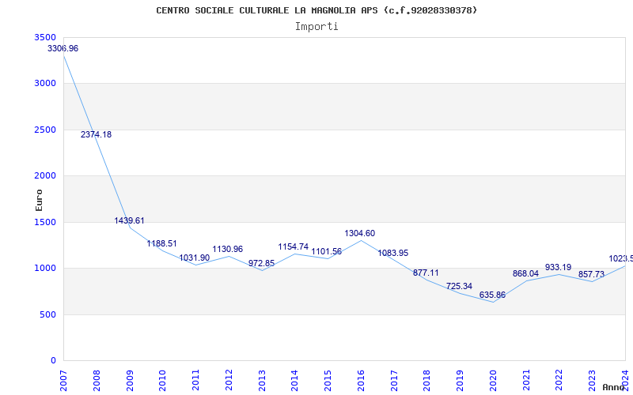Click the 2014 x-axis year label
The height and width of the screenshot is (395, 633).
tap(295, 381)
